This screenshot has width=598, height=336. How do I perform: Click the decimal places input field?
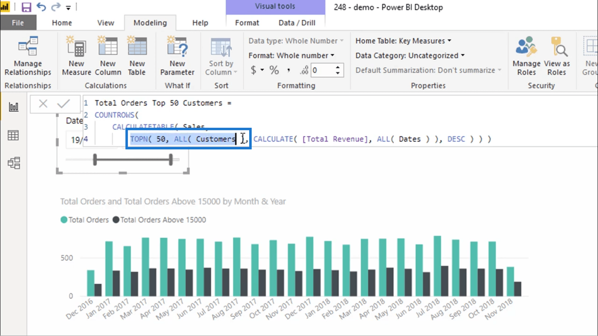pyautogui.click(x=323, y=70)
